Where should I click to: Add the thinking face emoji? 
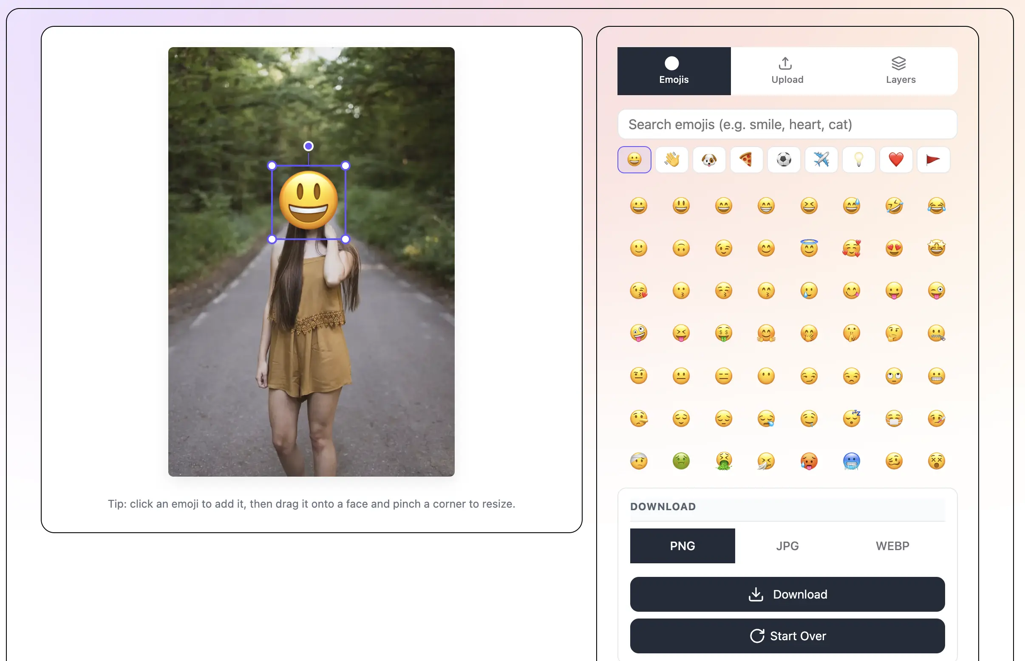pyautogui.click(x=894, y=333)
